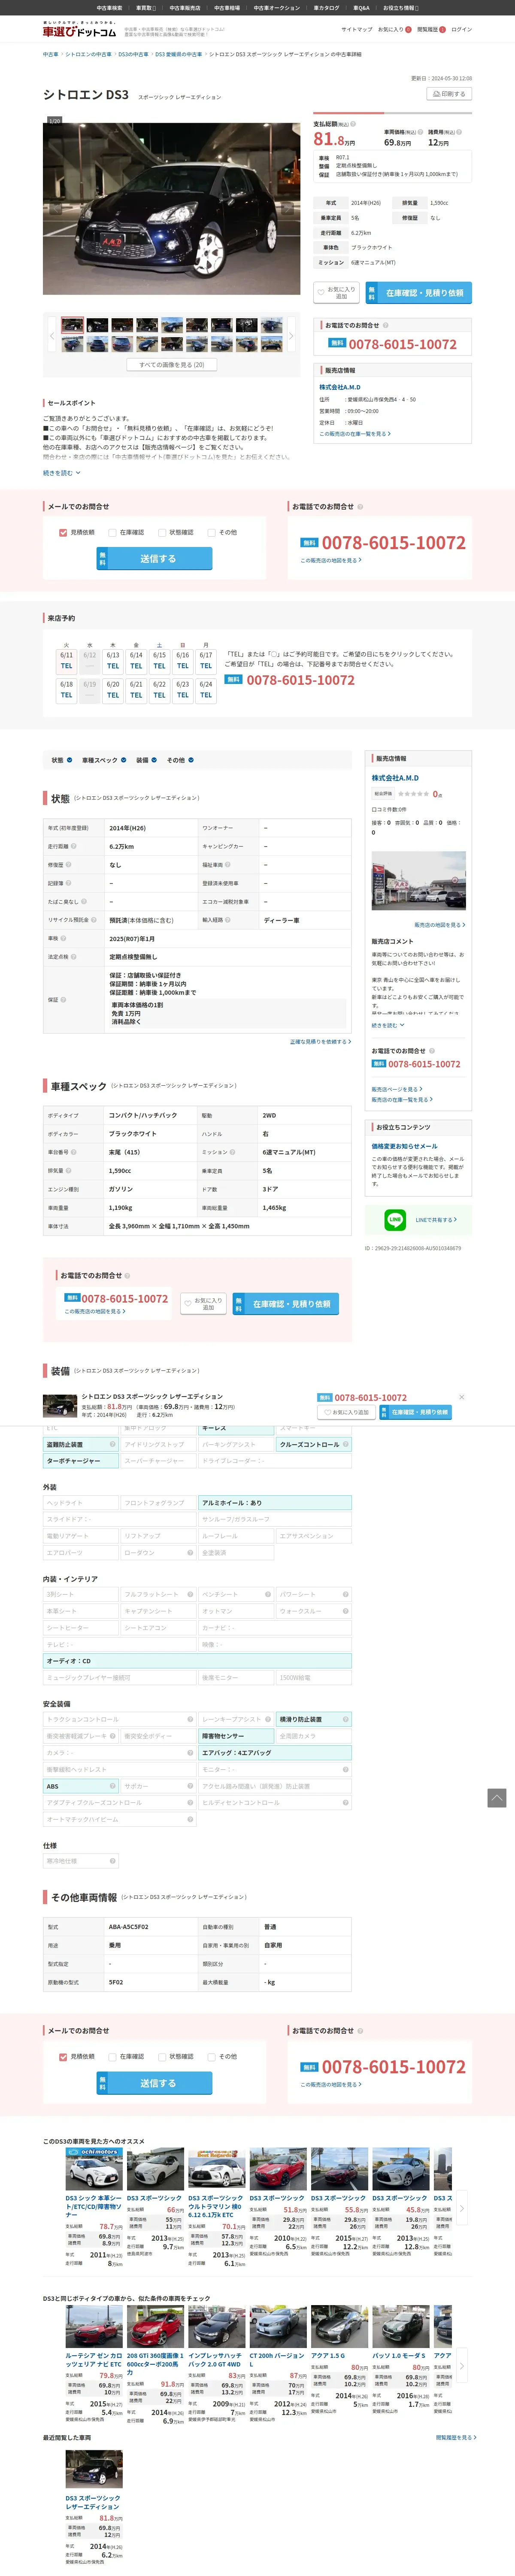Check 状態確認 checkbox in the upper mail inquiry form

162,532
